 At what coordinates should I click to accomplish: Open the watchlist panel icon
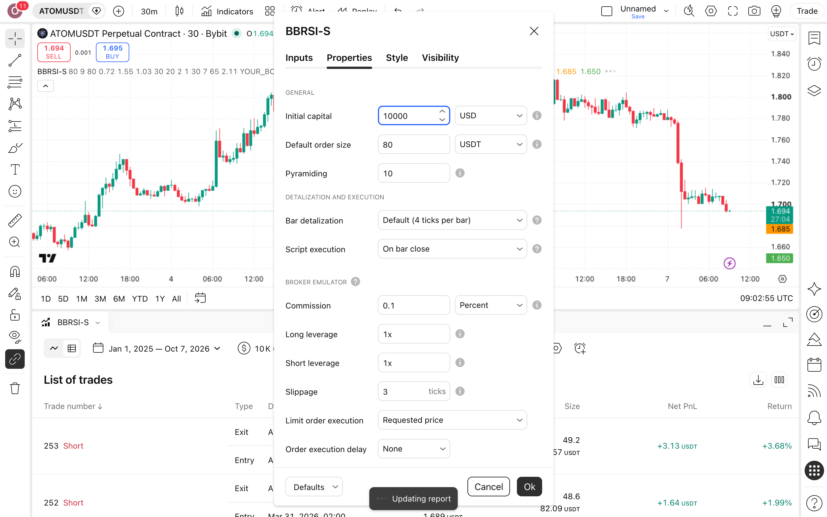(814, 38)
